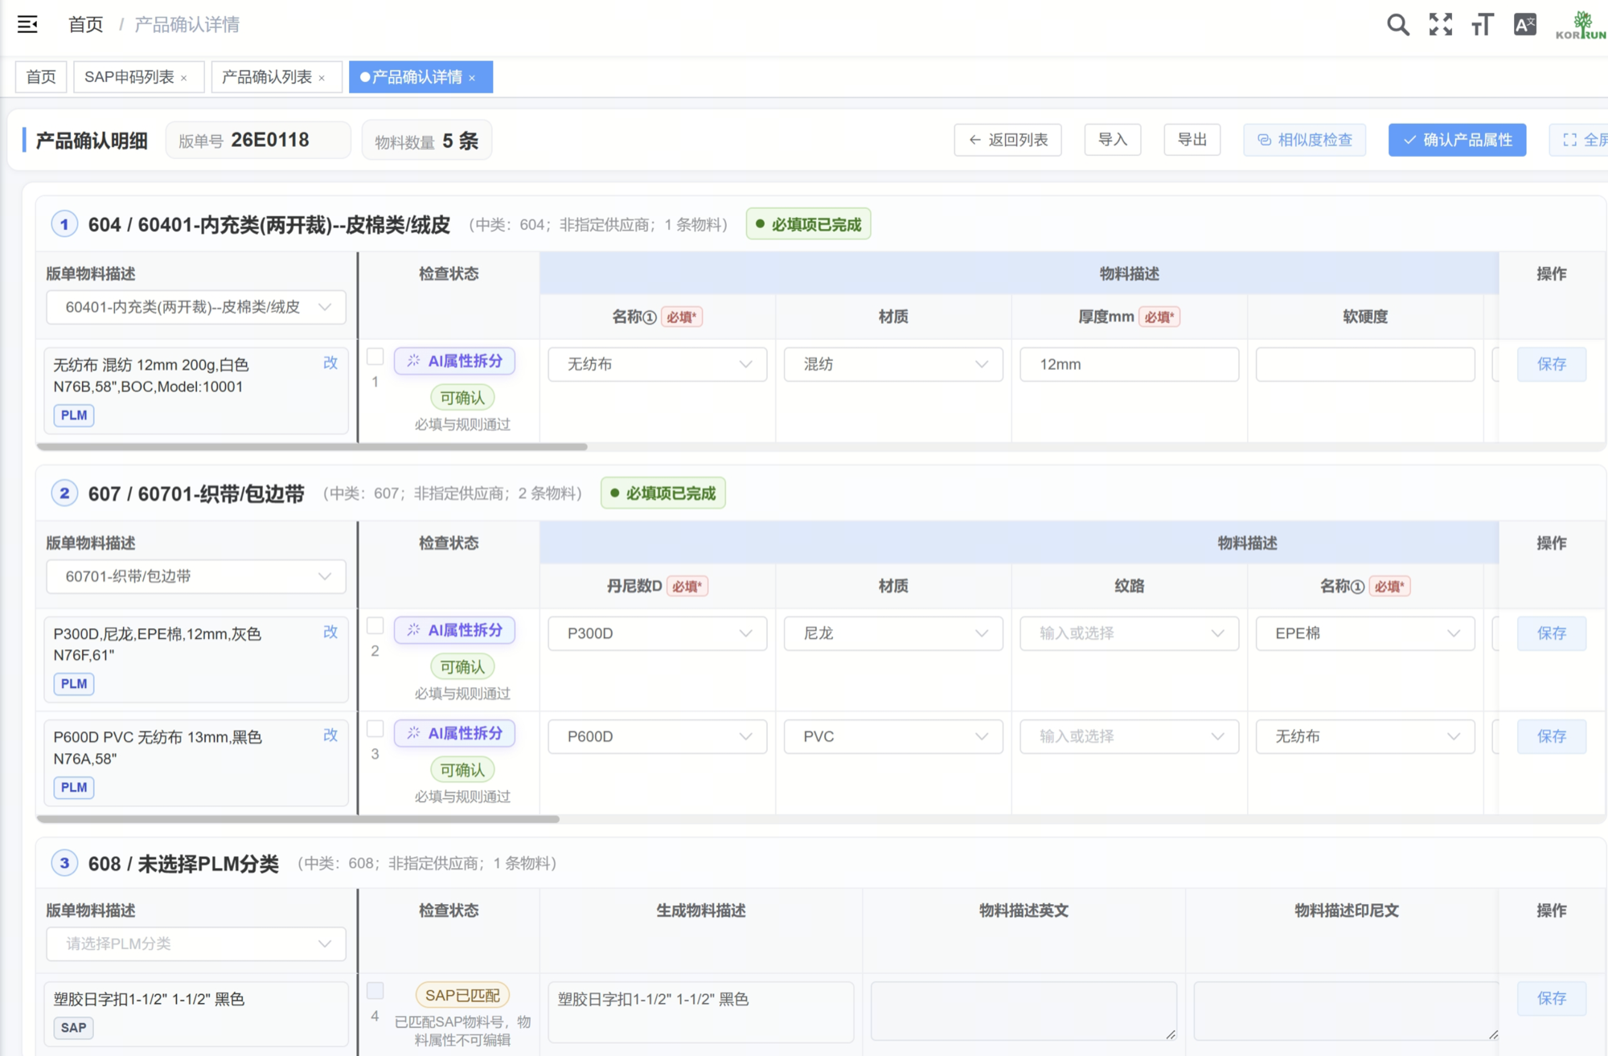This screenshot has height=1056, width=1608.
Task: Expand the P600D denier dropdown
Action: pos(658,736)
